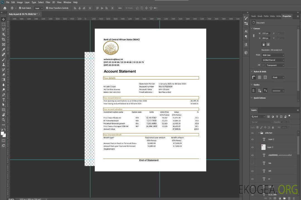Select the Horizontal Type tool
This screenshot has height=200, width=301.
click(x=4, y=100)
